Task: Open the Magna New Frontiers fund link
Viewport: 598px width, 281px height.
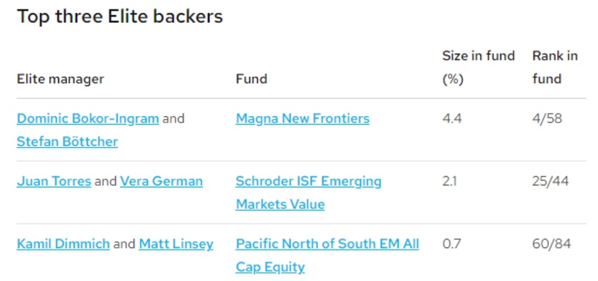Action: (x=303, y=118)
